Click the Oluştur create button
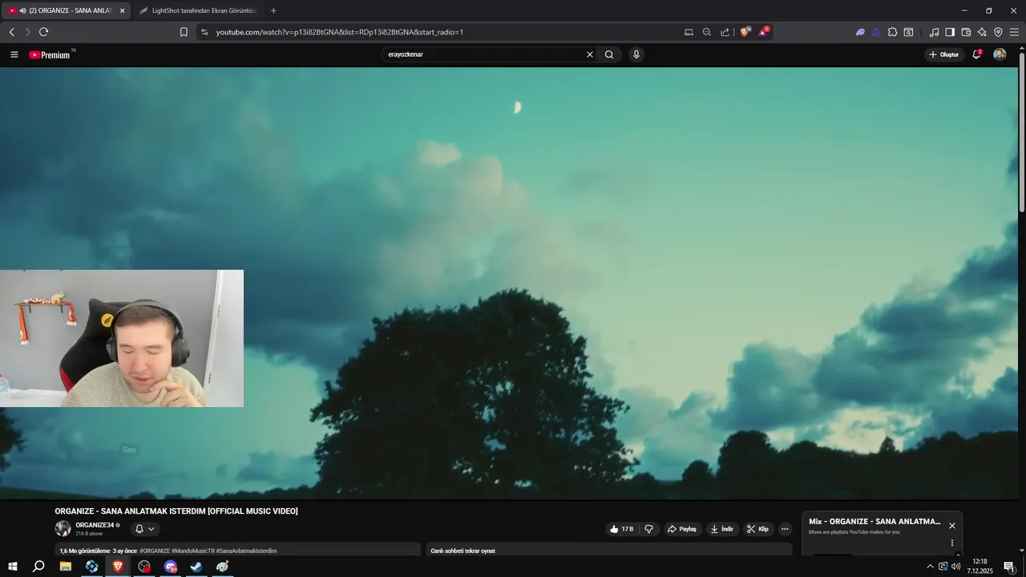The image size is (1026, 577). (x=943, y=54)
